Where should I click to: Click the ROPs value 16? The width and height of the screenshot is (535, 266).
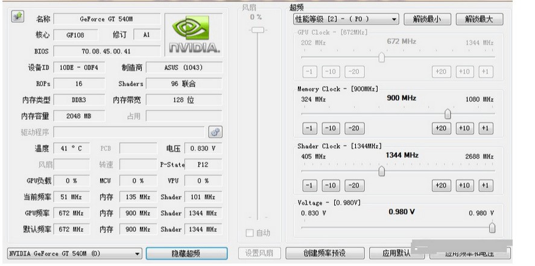click(79, 84)
